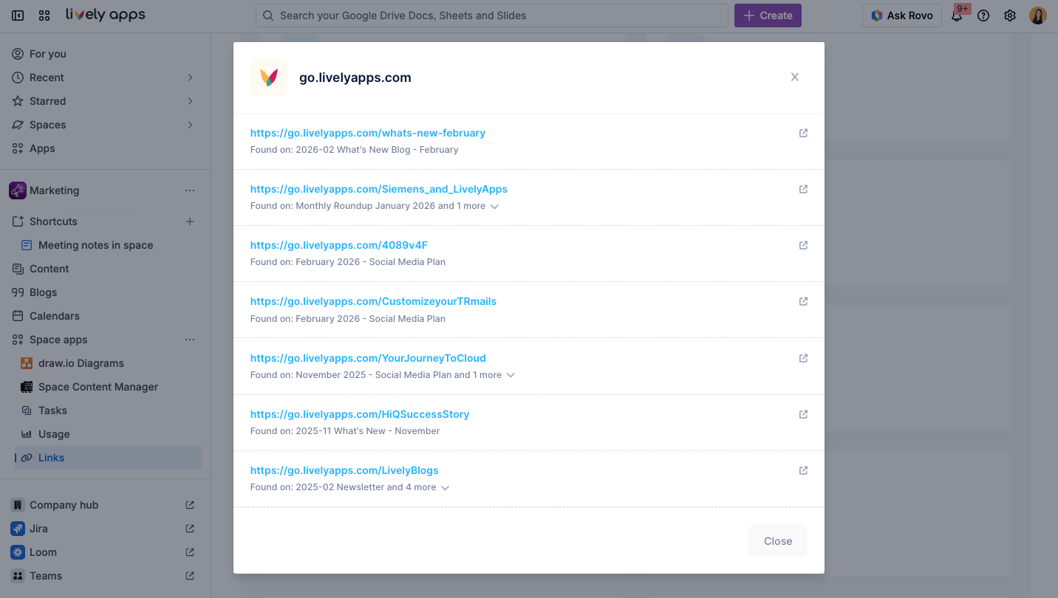Click the Create button
The height and width of the screenshot is (598, 1058).
pyautogui.click(x=768, y=16)
